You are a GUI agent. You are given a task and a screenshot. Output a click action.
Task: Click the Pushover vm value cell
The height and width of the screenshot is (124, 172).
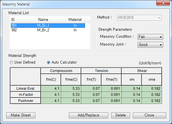[x=132, y=101]
